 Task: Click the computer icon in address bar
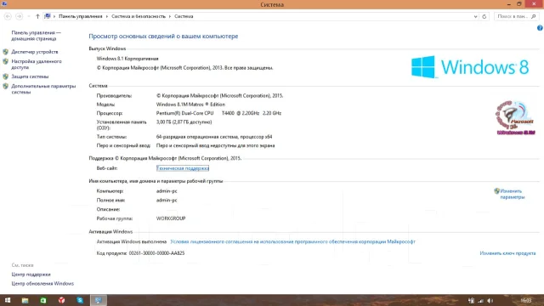tap(48, 16)
